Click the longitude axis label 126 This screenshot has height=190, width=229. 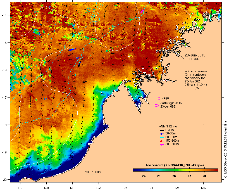203,188
